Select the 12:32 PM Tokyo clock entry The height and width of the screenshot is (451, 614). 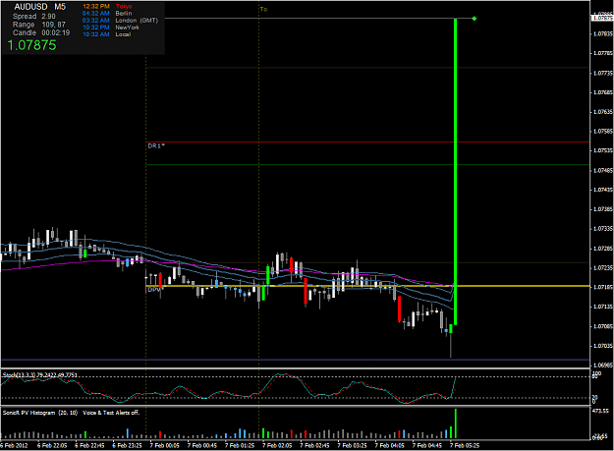(x=107, y=6)
